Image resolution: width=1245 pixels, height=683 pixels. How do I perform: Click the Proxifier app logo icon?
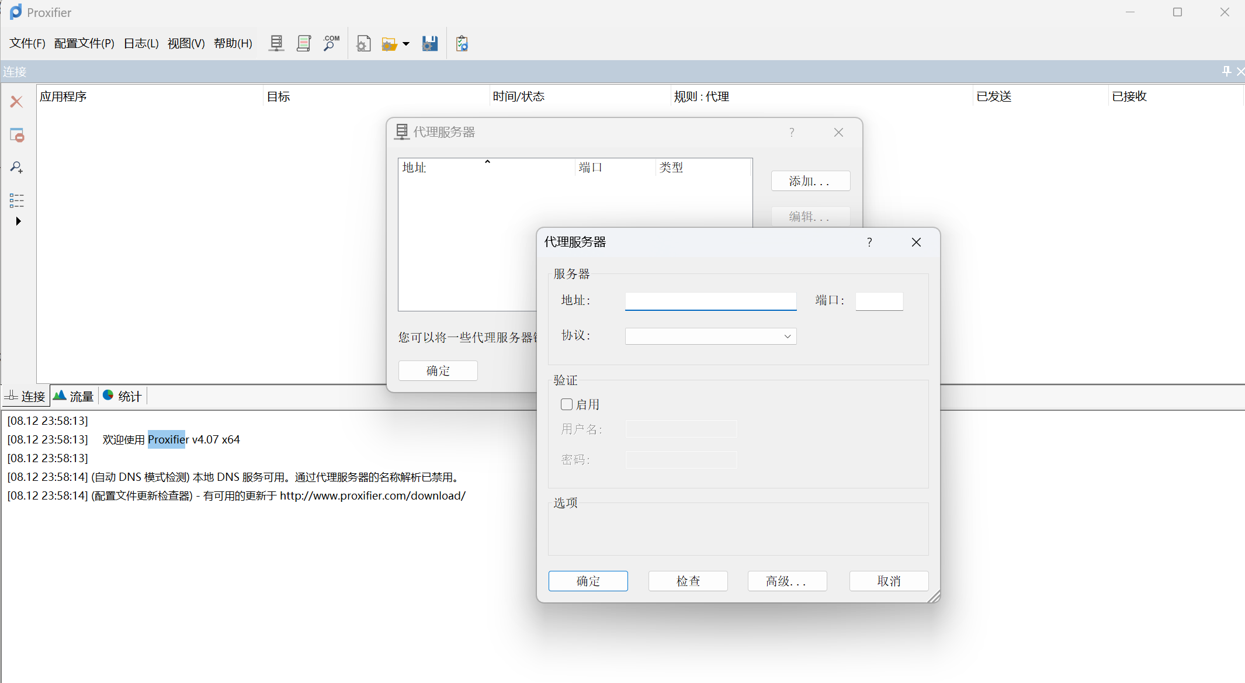[x=16, y=12]
